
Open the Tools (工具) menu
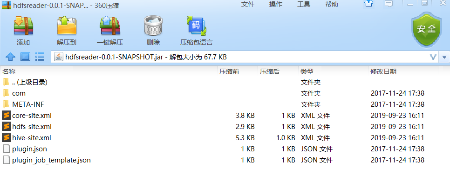pyautogui.click(x=304, y=4)
